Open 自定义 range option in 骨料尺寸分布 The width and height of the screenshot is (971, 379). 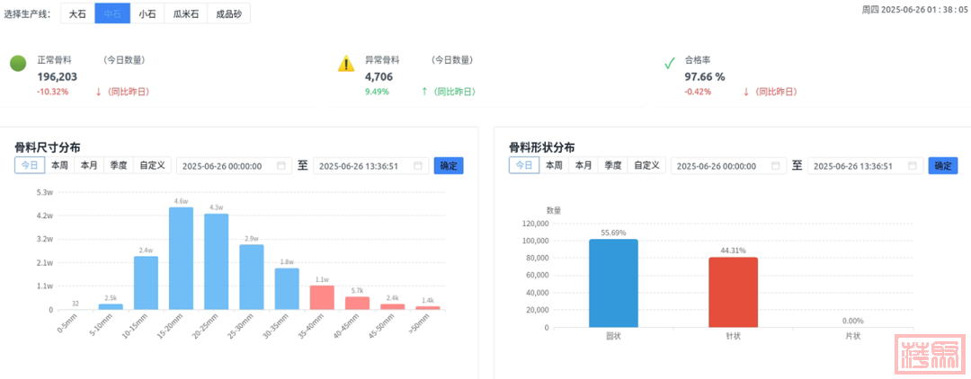(x=151, y=165)
